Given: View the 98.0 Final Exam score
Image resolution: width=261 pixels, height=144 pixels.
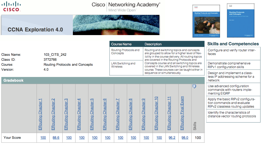Looking at the screenshot, I should (x=185, y=137).
